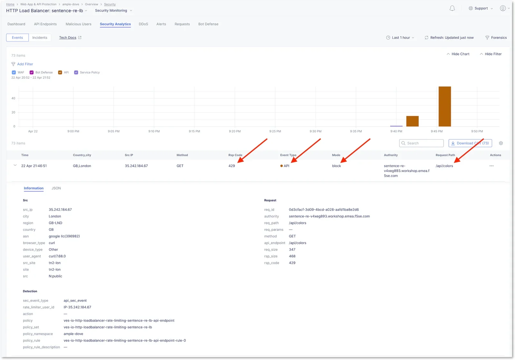Toggle the Service Policy checkbox
515x360 pixels.
pyautogui.click(x=76, y=73)
